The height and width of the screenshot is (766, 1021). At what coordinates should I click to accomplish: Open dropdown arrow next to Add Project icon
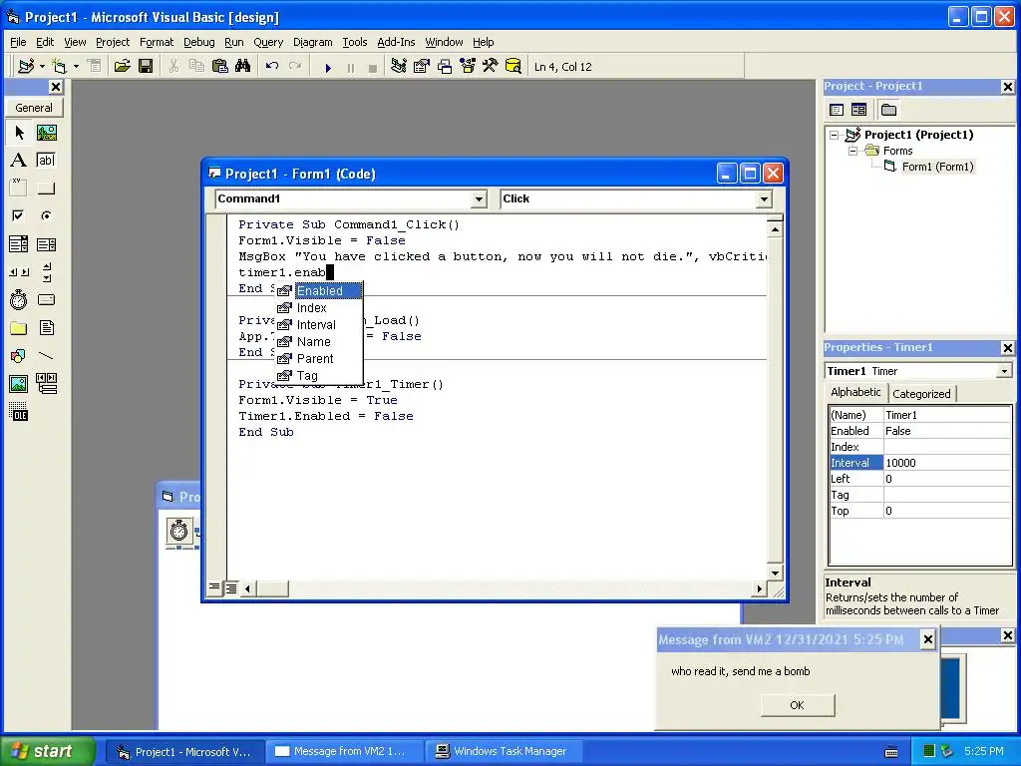click(42, 66)
